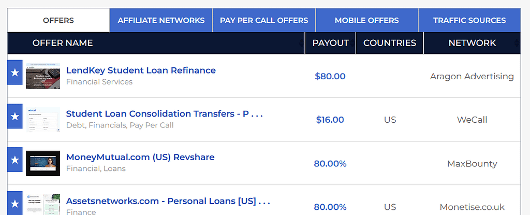Sort by Payout column arrows

click(352, 43)
